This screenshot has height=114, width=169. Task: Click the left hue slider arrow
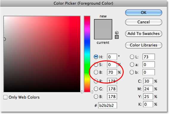point(82,92)
